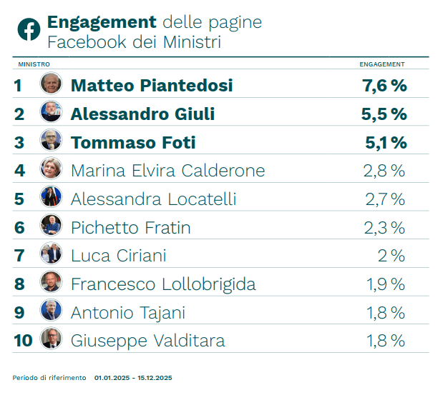Screen dimensions: 443x395
Task: Select Francesco Lollobrigida's avatar
Action: (x=52, y=283)
